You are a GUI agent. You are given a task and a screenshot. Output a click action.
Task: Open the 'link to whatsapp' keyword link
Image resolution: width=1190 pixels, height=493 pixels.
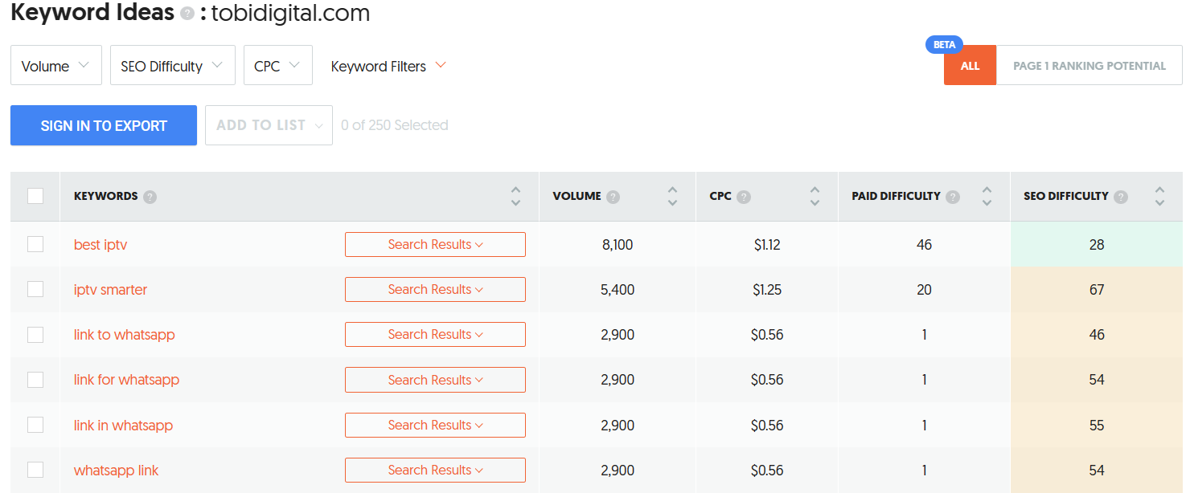(x=124, y=335)
